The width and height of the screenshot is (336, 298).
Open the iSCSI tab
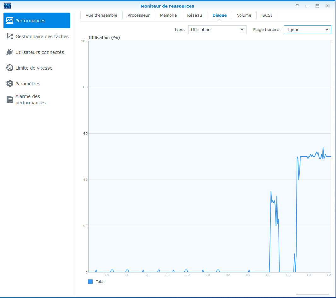click(267, 15)
